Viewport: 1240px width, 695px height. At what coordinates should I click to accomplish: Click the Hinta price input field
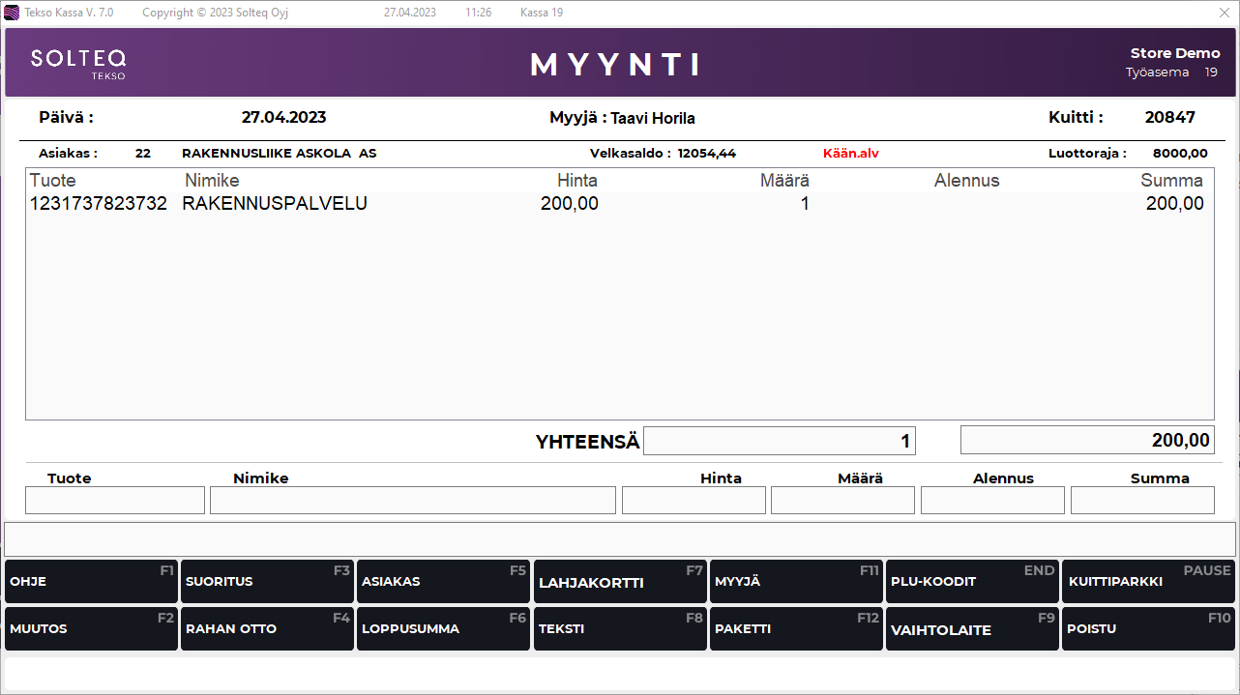694,501
